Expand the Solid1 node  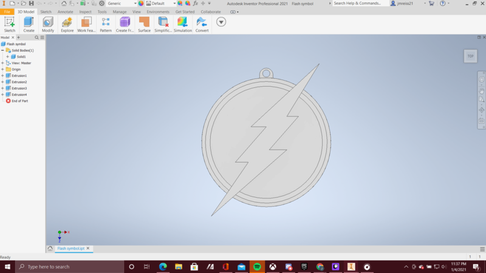pos(7,56)
